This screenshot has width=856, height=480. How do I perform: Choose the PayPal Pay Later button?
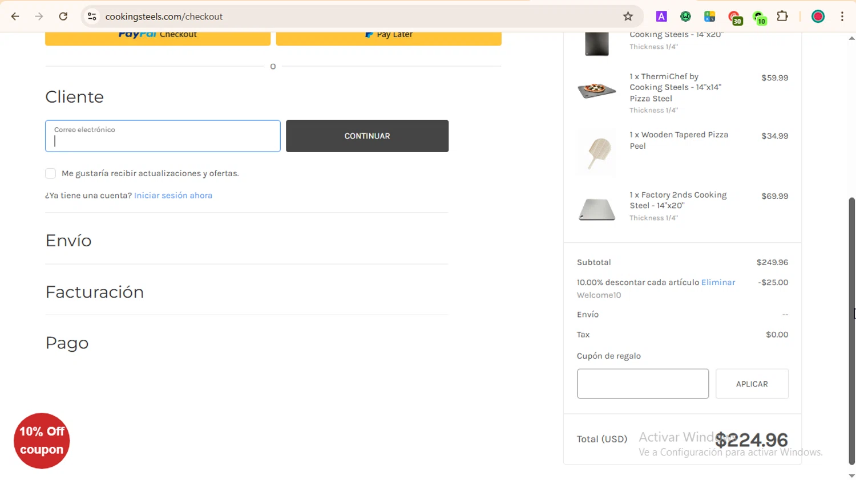pos(389,38)
